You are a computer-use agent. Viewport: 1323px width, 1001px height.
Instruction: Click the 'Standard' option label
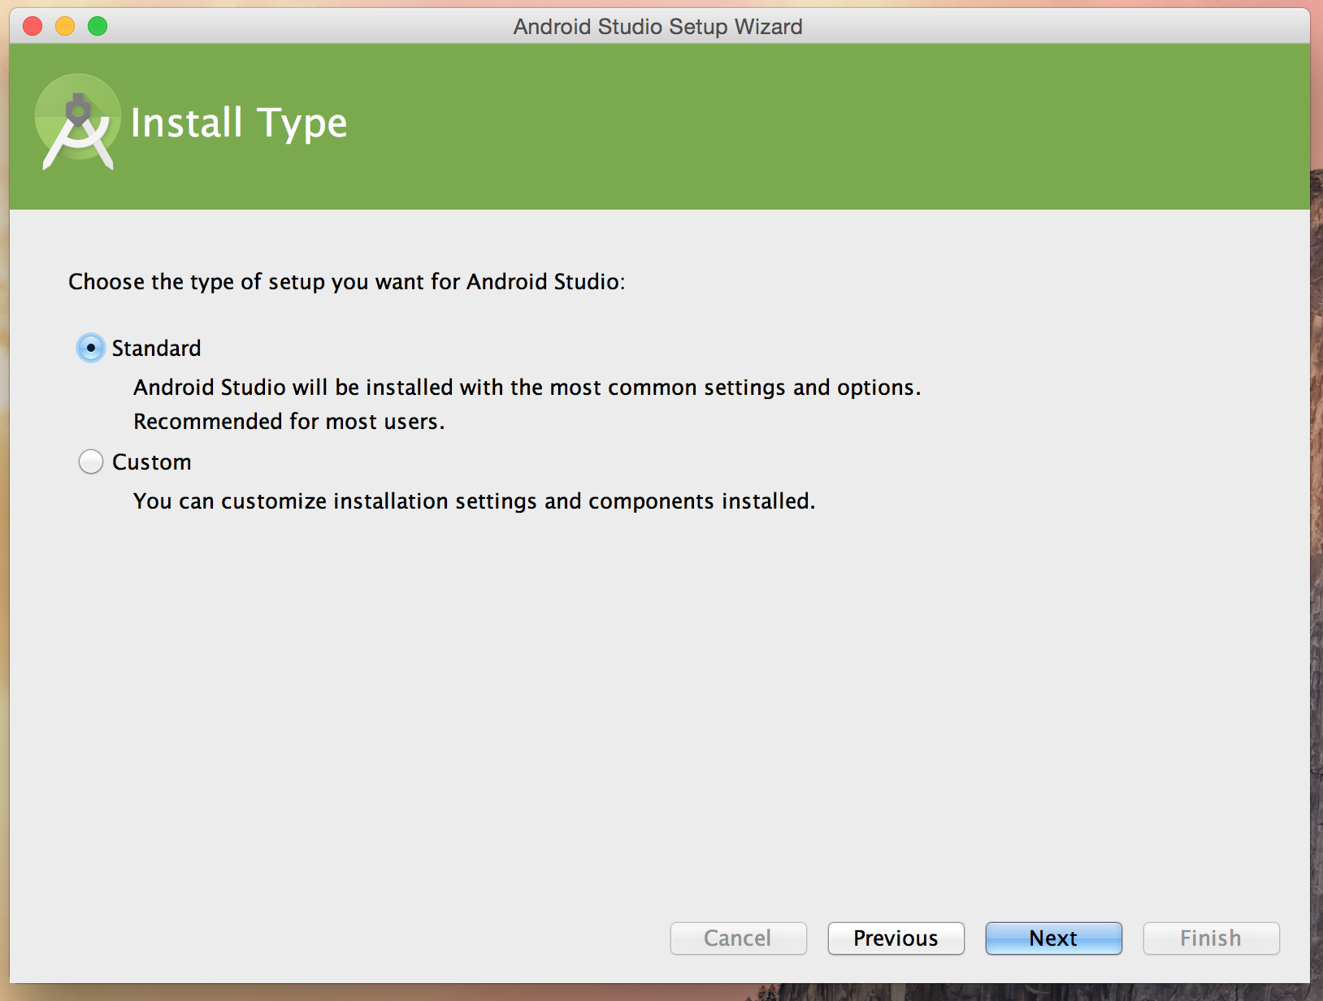[156, 348]
